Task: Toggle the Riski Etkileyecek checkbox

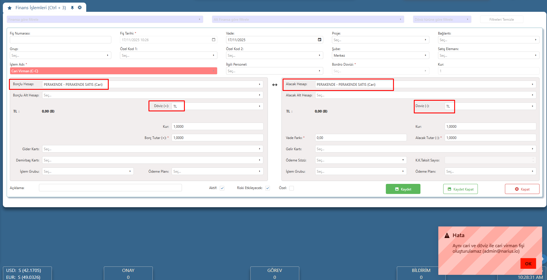Action: point(268,188)
